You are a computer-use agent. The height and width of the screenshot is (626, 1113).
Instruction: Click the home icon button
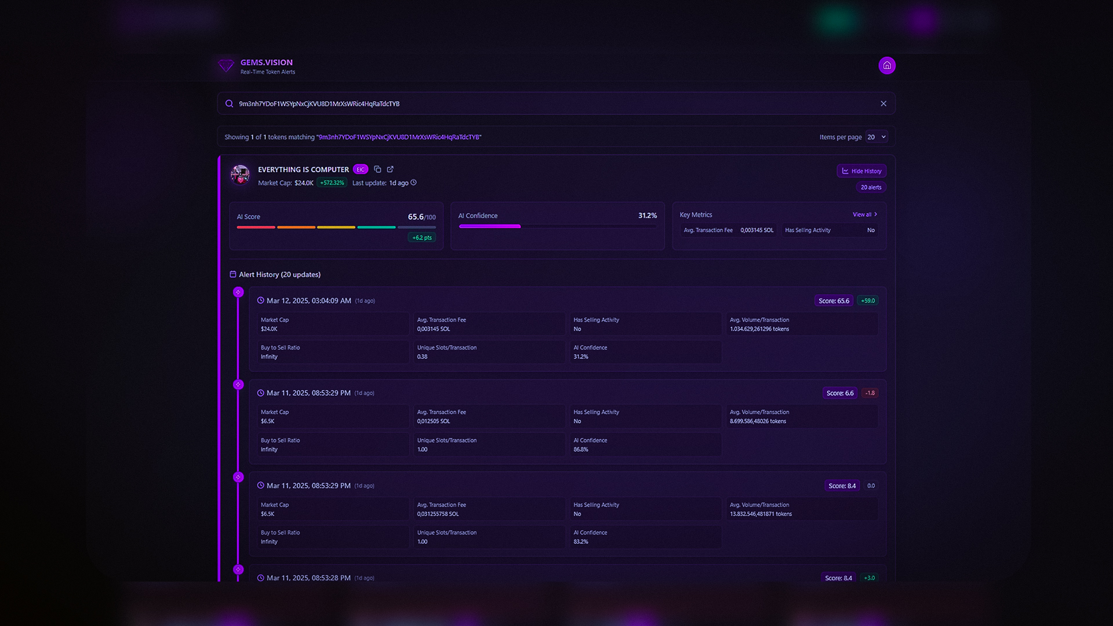pyautogui.click(x=886, y=65)
